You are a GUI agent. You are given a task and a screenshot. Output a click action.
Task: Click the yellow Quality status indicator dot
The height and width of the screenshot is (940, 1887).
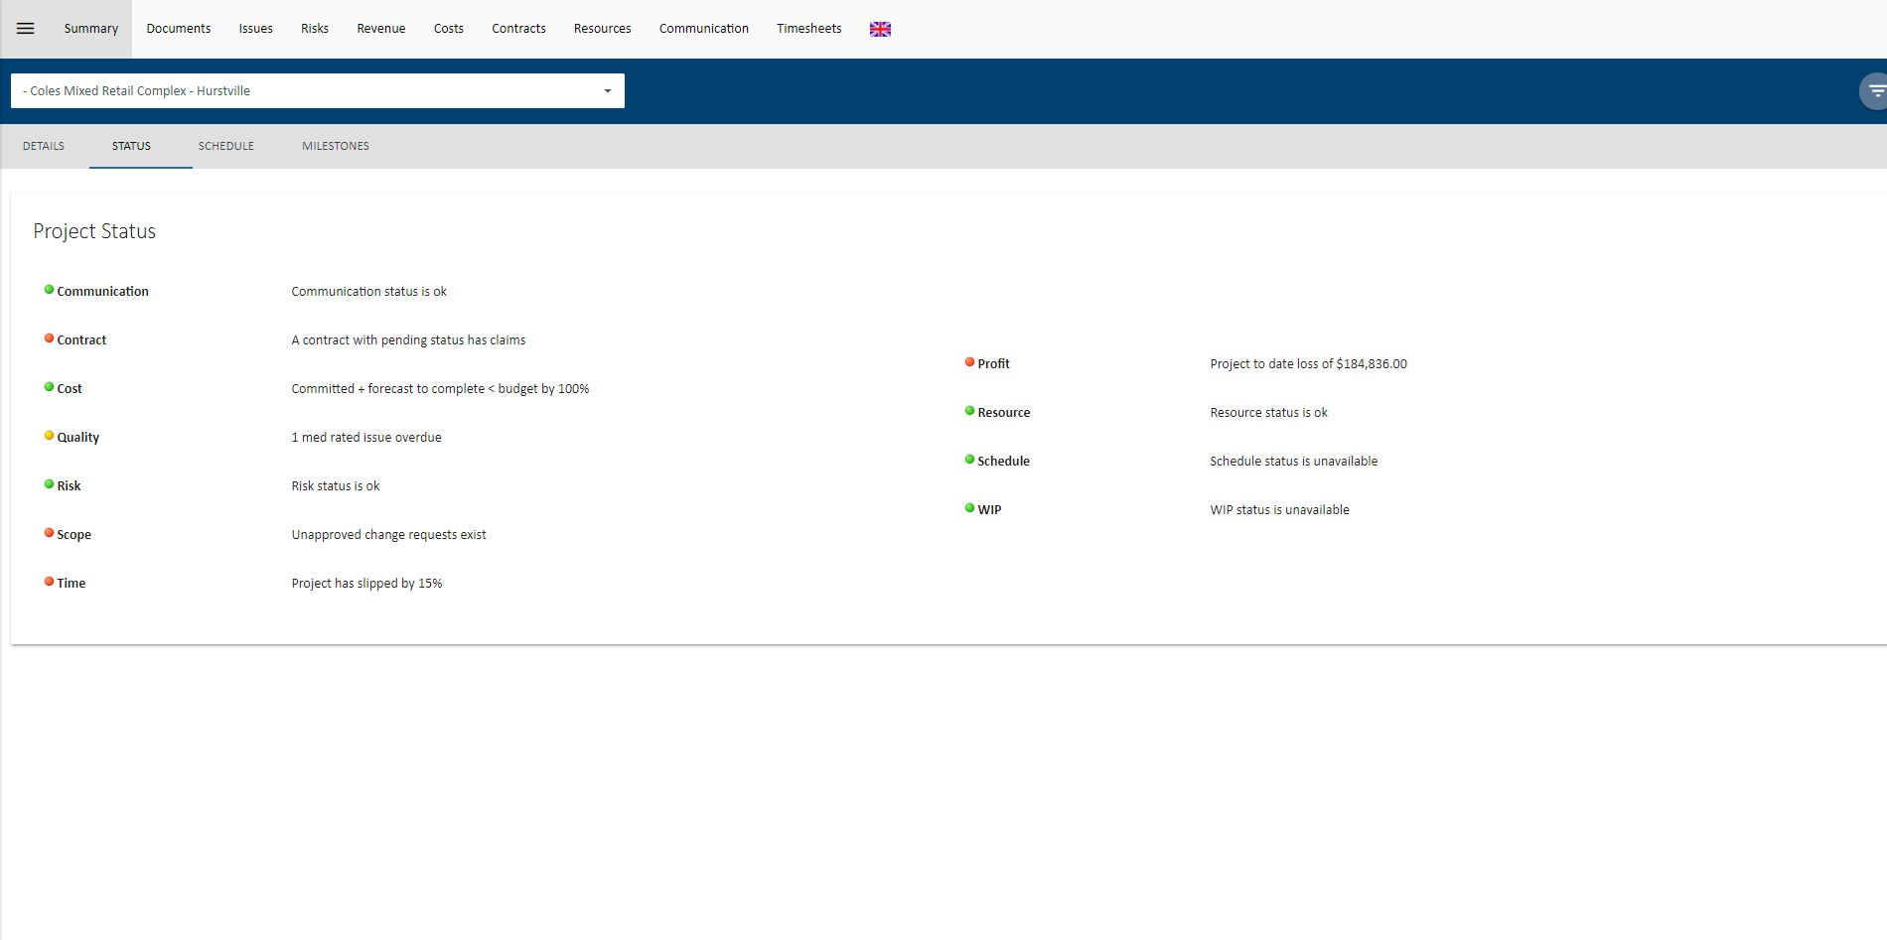49,436
